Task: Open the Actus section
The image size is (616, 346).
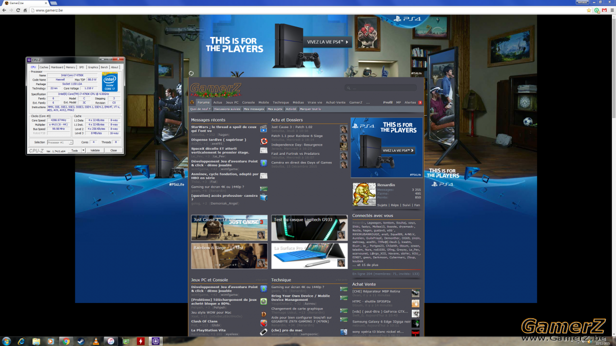Action: pyautogui.click(x=218, y=103)
